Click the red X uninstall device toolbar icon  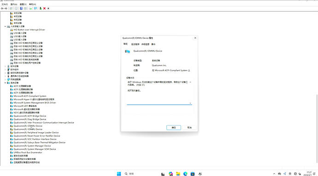coord(44,8)
